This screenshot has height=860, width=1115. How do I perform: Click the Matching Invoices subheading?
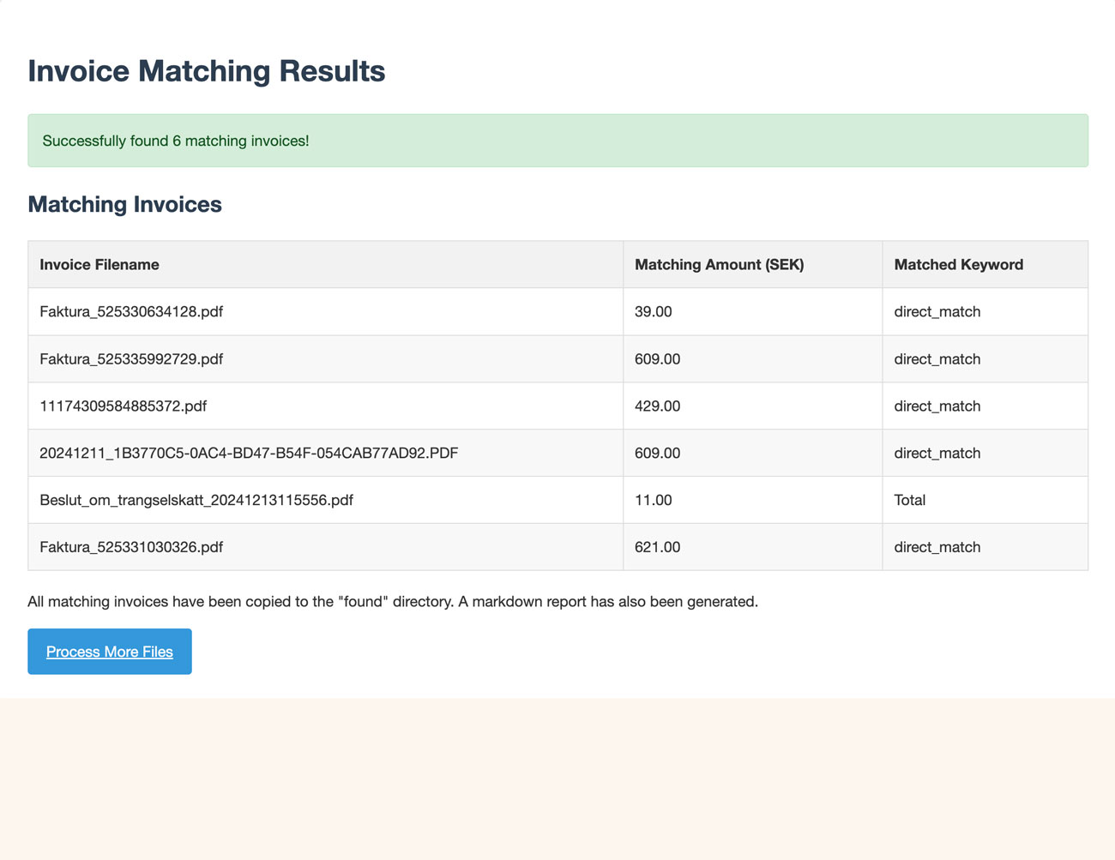click(x=124, y=205)
